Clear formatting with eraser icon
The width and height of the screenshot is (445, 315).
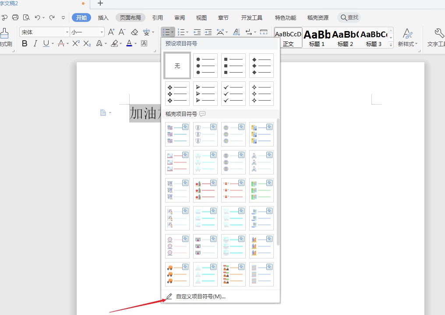(134, 32)
